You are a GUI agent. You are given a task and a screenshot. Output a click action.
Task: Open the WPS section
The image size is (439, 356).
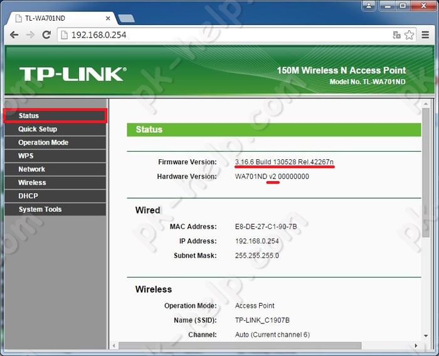[55, 156]
